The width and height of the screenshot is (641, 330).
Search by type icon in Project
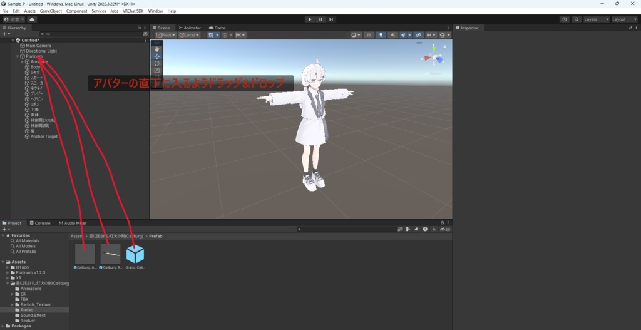pos(408,229)
